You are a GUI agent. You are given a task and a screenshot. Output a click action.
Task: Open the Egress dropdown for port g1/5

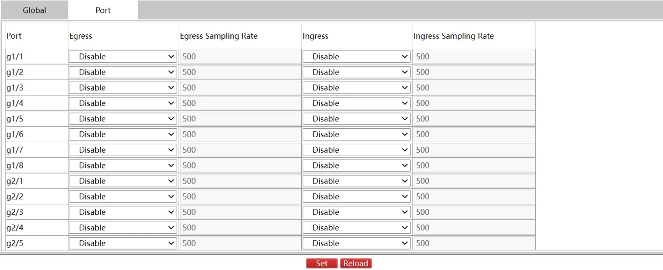click(123, 119)
